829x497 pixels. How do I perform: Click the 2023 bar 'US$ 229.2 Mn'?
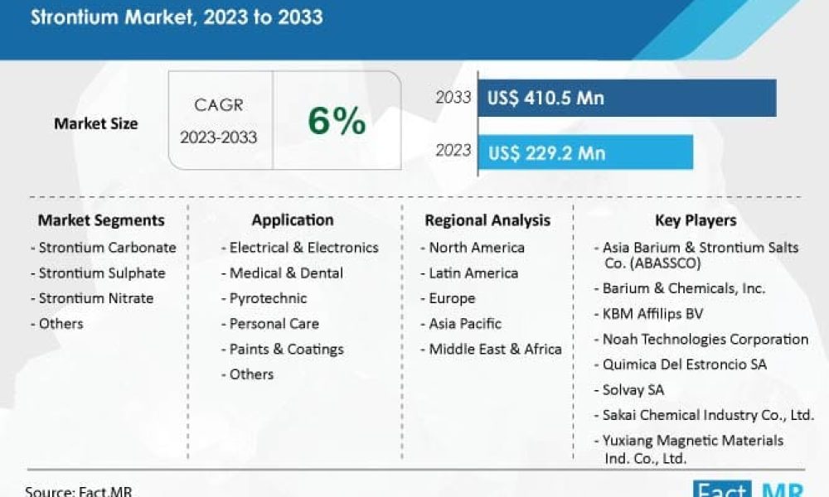click(x=586, y=152)
